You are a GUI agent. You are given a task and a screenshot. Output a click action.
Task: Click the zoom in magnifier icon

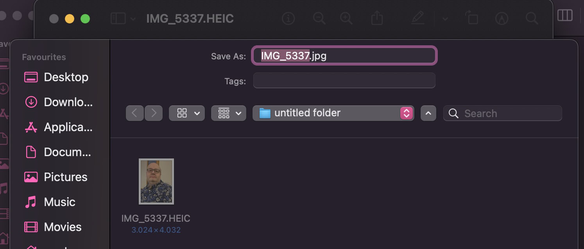click(x=346, y=18)
